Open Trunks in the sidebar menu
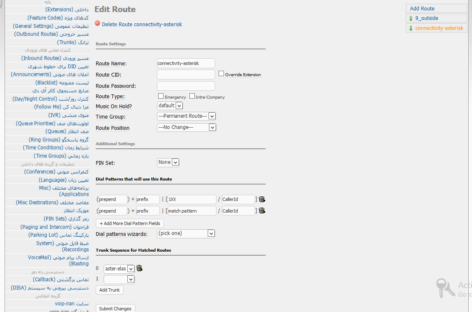Viewport: 472px width, 312px height. point(67,42)
